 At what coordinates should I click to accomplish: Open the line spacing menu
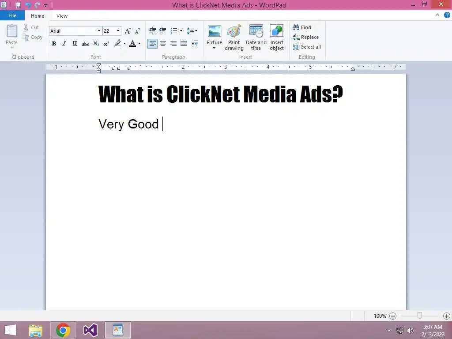[192, 30]
